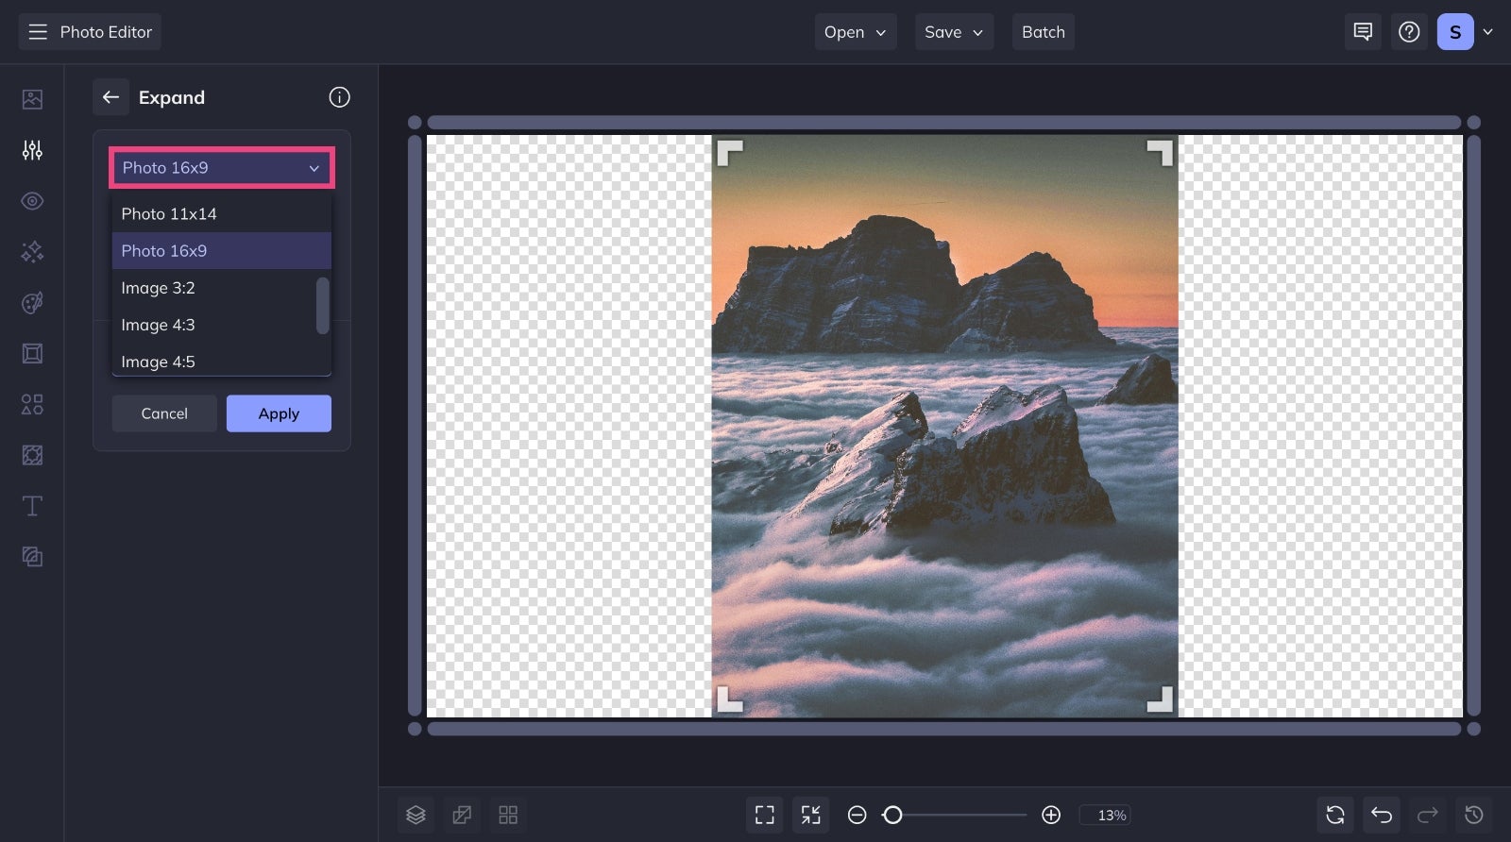Open the help question mark icon
Image resolution: width=1511 pixels, height=842 pixels.
tap(1409, 32)
